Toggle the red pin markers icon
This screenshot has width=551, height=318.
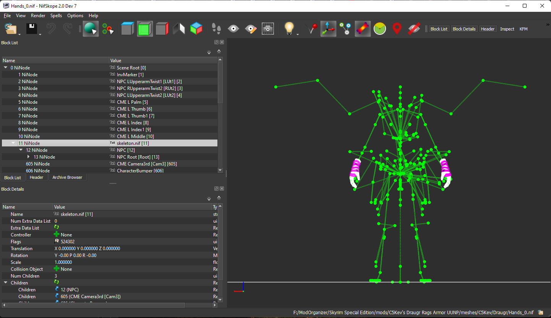[x=312, y=29]
